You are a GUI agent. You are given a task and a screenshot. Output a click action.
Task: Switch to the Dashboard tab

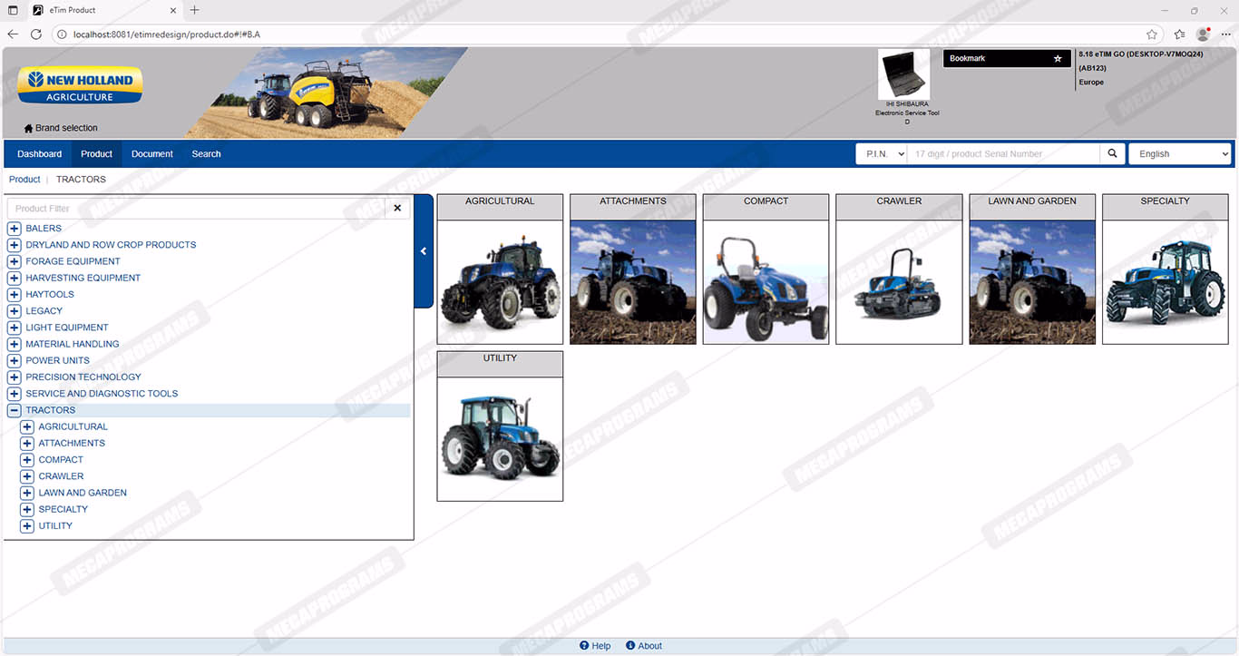tap(40, 154)
